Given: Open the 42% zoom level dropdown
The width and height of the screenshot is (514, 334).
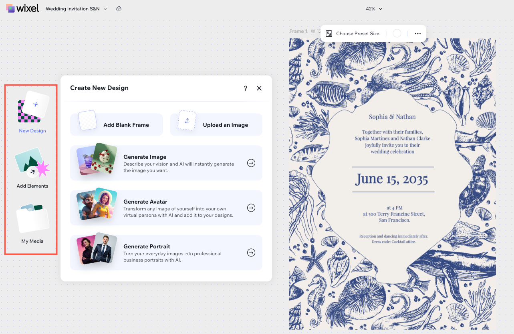Looking at the screenshot, I should [x=374, y=8].
